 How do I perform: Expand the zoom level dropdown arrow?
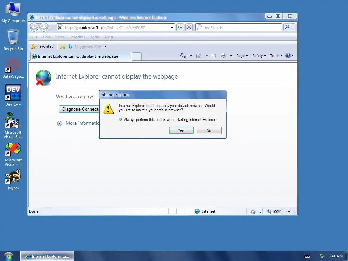tap(289, 212)
